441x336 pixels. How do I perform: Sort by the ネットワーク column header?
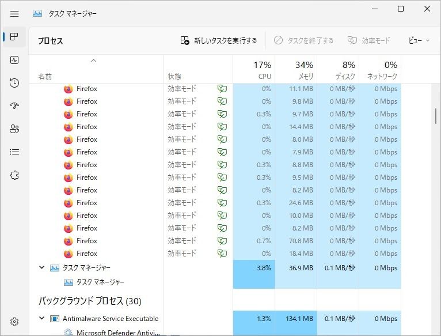(x=380, y=70)
